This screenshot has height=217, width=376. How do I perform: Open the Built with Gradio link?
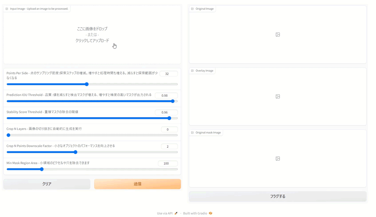tap(195, 213)
